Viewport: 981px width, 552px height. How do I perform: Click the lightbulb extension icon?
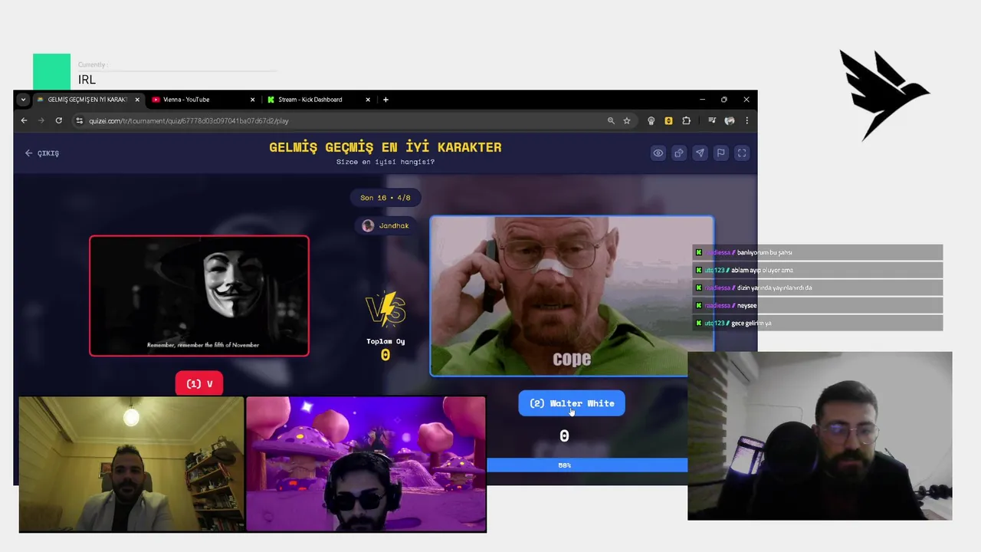click(x=651, y=120)
